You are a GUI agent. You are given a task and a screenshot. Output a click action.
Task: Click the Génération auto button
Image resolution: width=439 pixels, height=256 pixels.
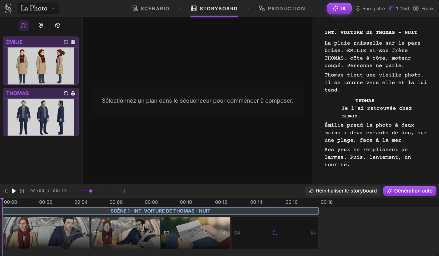point(410,191)
